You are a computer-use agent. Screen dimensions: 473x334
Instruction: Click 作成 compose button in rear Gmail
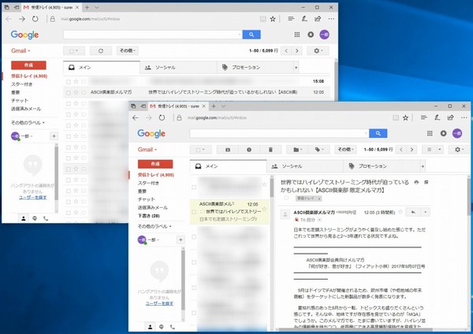[x=28, y=65]
